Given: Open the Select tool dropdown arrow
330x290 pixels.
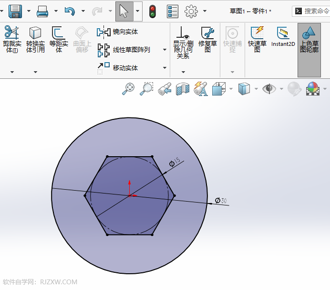Looking at the screenshot, I should [138, 11].
